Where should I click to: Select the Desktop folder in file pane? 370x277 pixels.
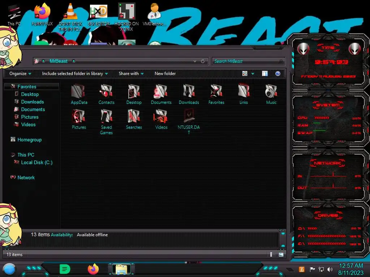pos(134,94)
